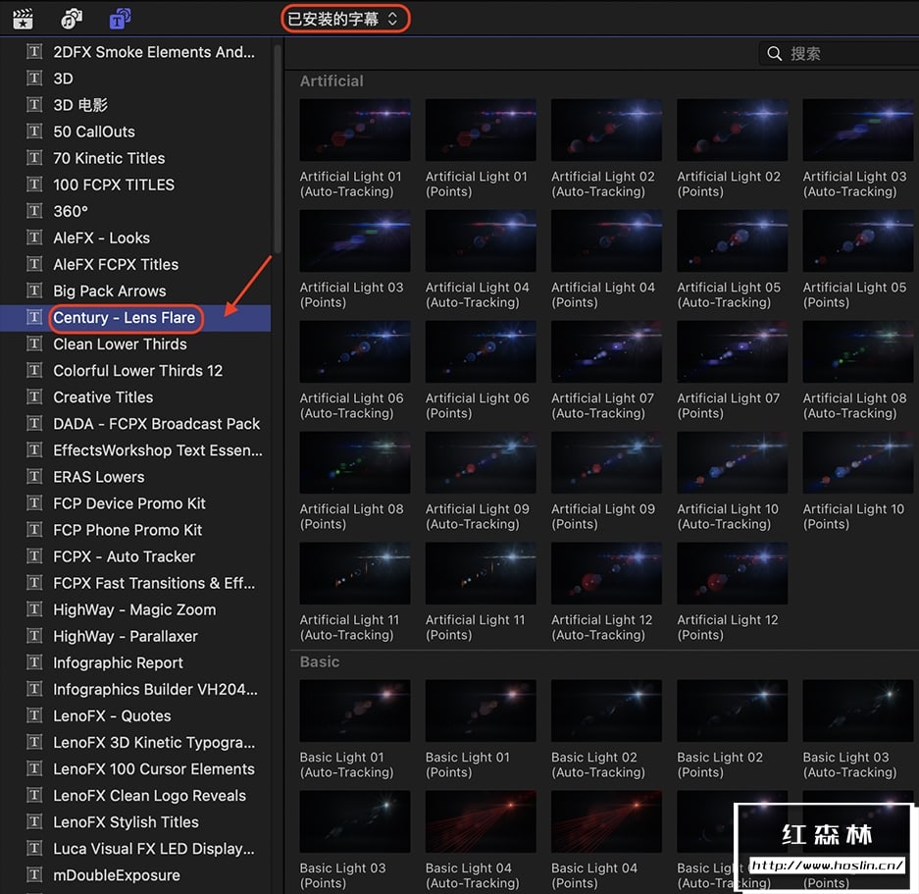Select FCPX Fast Transitions & Eff...
The width and height of the screenshot is (919, 894).
135,583
